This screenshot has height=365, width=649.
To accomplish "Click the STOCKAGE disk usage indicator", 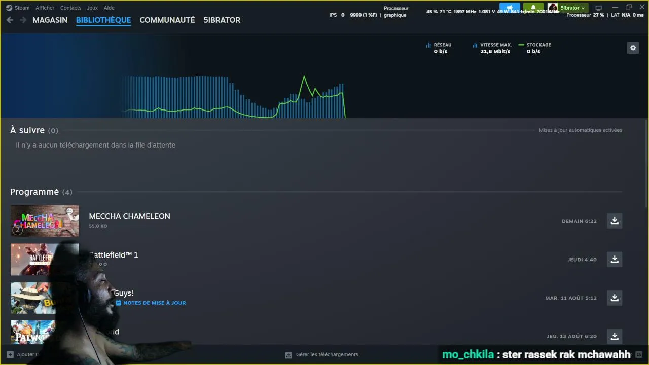I will click(x=534, y=48).
